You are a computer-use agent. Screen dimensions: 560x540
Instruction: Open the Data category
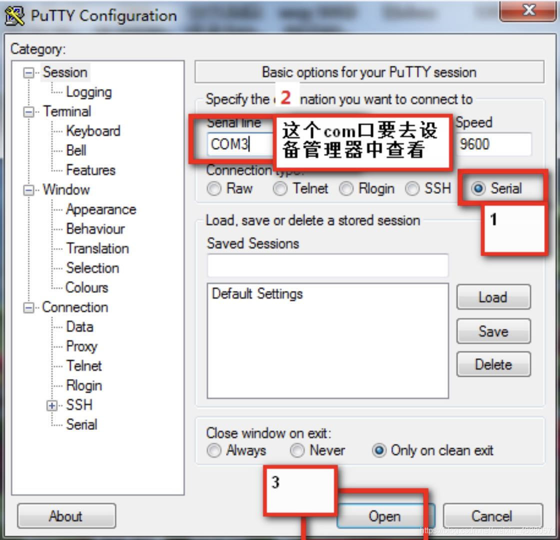pos(79,327)
